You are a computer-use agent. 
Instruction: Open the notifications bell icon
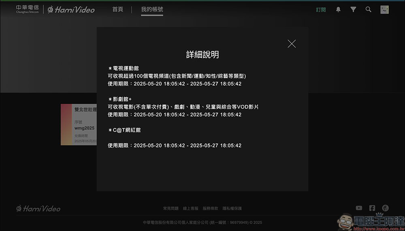[x=338, y=10]
